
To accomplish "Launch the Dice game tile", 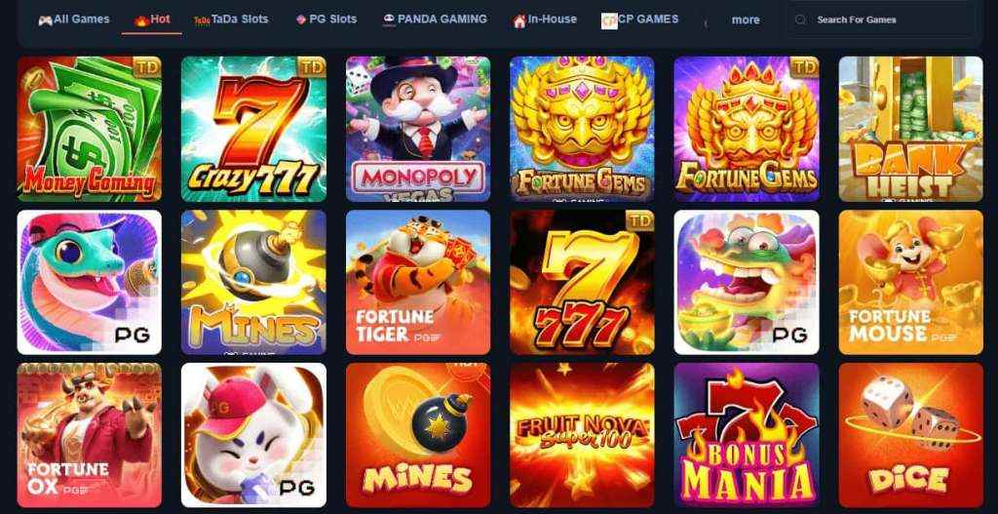I will (911, 435).
